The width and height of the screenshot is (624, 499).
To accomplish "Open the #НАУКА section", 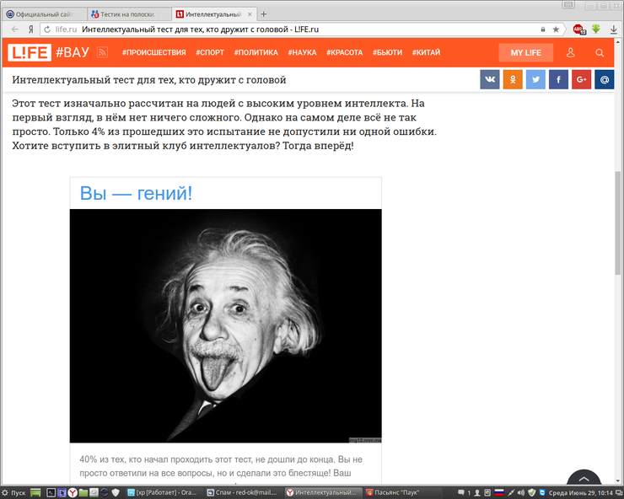I will tap(302, 53).
